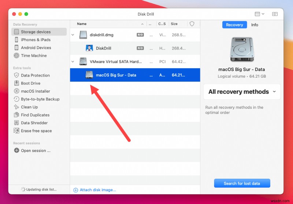Open view options dropdown arrow in toolbar
Screen dimensions: 293x204
(x=263, y=14)
